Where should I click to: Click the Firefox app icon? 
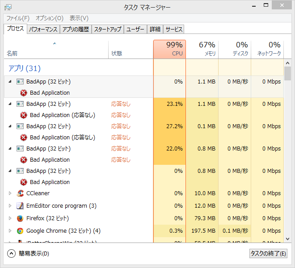tap(20, 218)
